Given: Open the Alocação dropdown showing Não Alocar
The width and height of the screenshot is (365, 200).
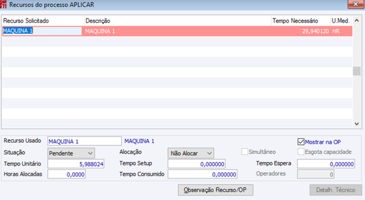Looking at the screenshot, I should point(191,153).
